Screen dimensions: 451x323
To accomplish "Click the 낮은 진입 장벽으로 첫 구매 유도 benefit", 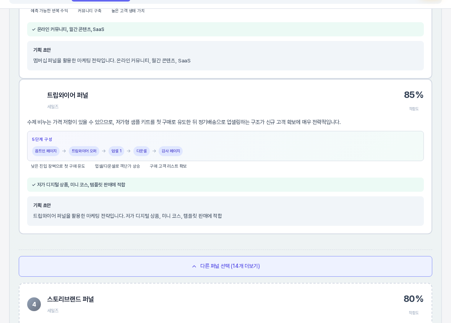I will [x=58, y=166].
